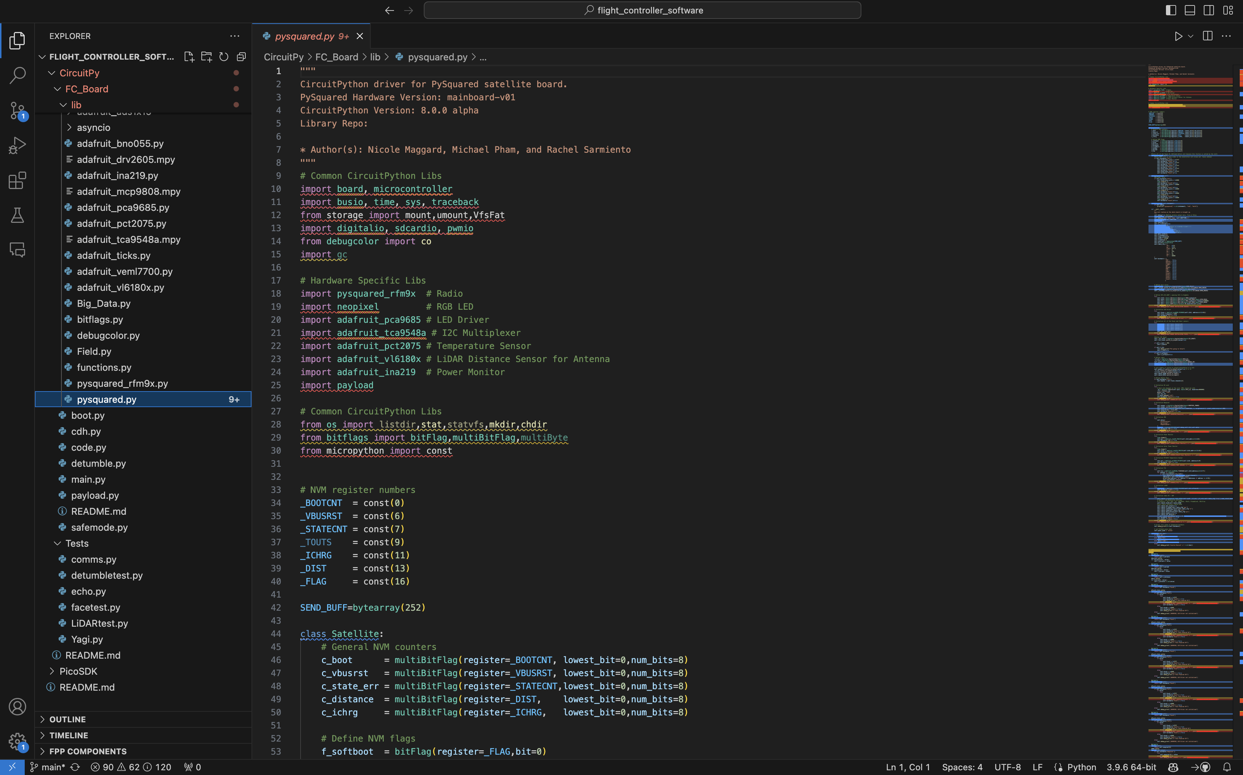Image resolution: width=1243 pixels, height=775 pixels.
Task: Open the run button dropdown arrow
Action: [1191, 36]
